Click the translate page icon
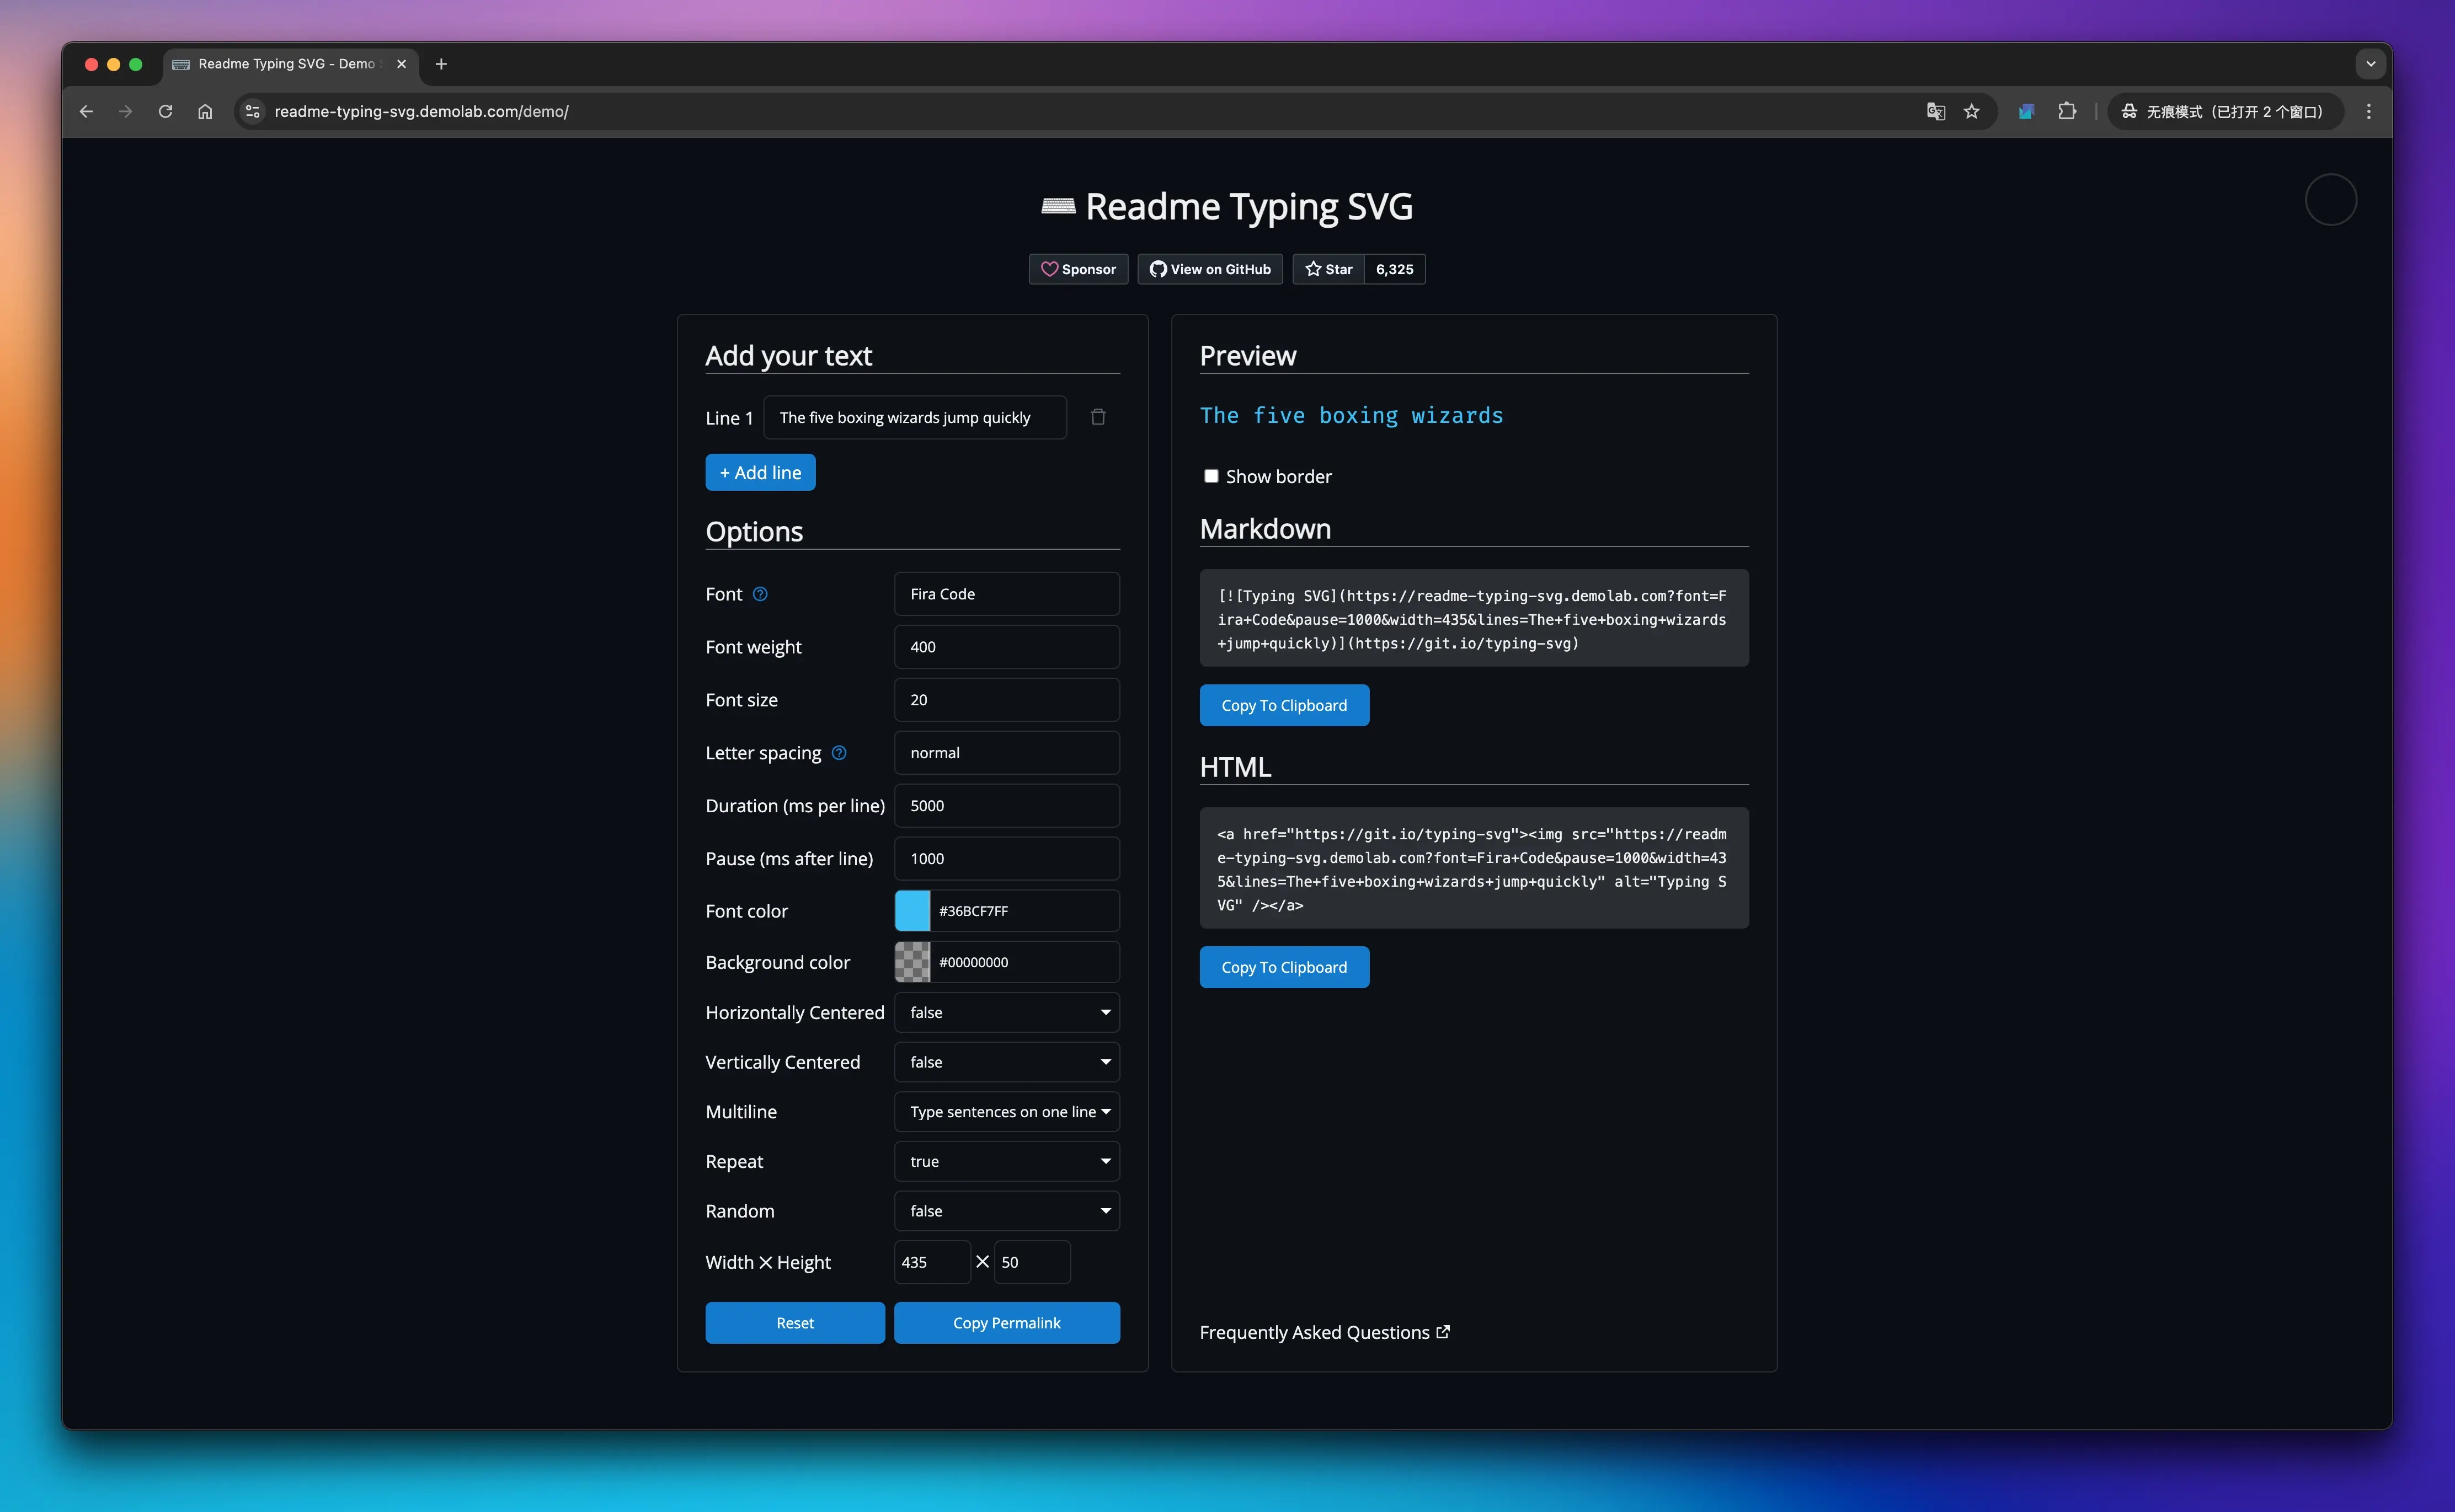This screenshot has width=2455, height=1512. 1935,111
